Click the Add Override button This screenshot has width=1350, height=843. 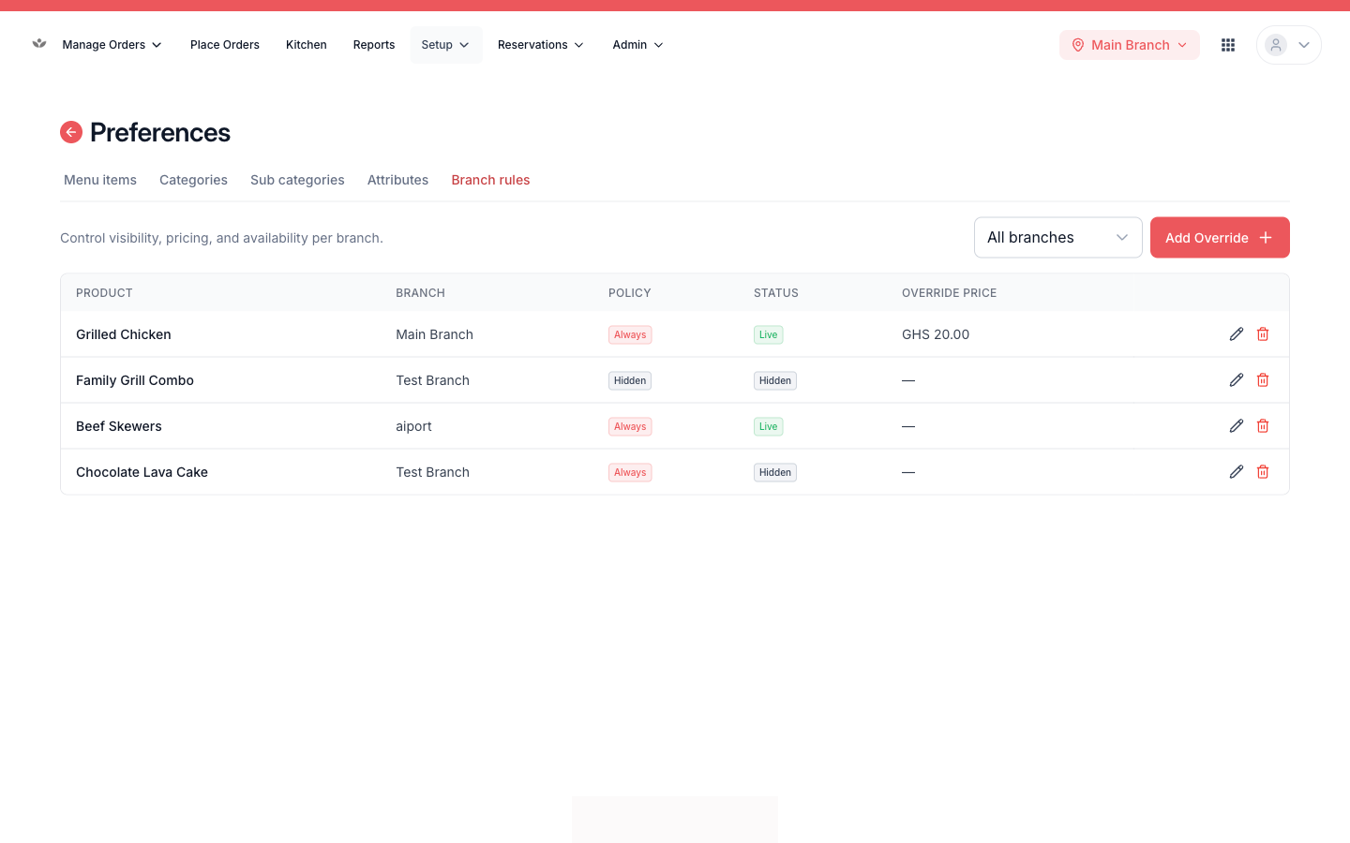tap(1220, 238)
